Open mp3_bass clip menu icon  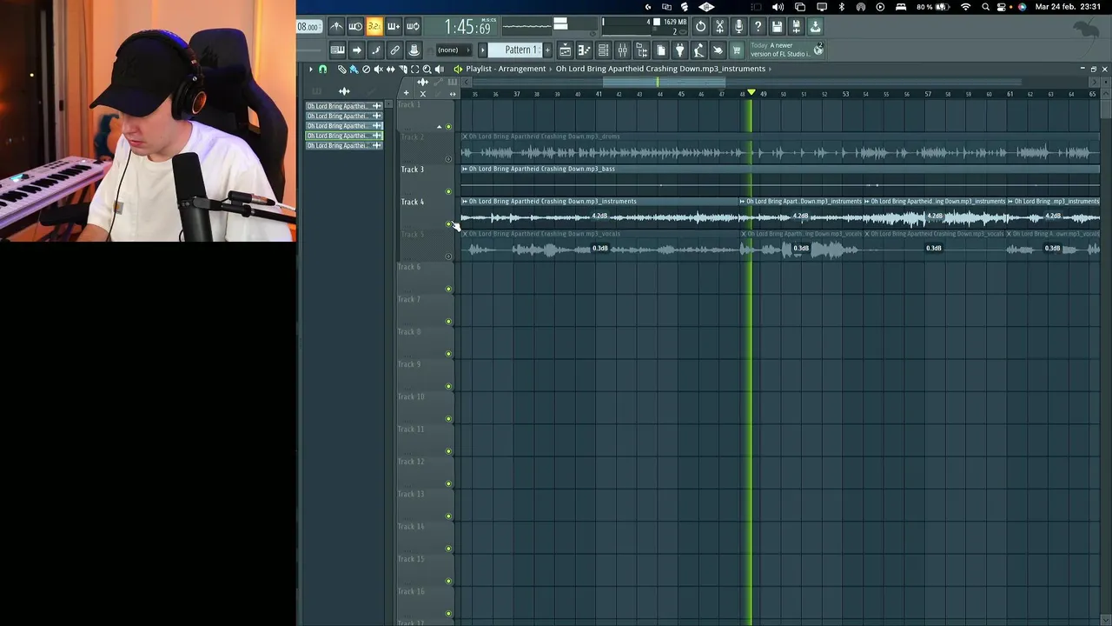click(465, 169)
